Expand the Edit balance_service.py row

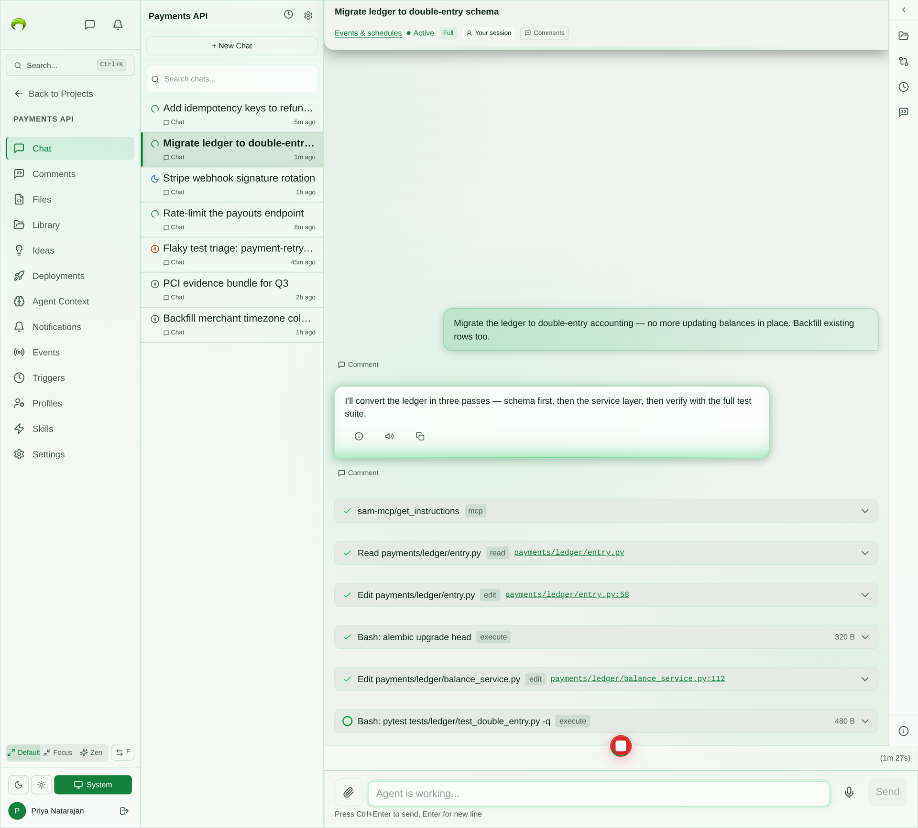(606, 679)
